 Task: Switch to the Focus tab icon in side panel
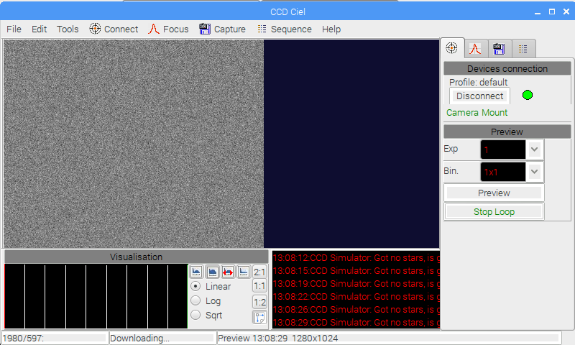pyautogui.click(x=475, y=49)
